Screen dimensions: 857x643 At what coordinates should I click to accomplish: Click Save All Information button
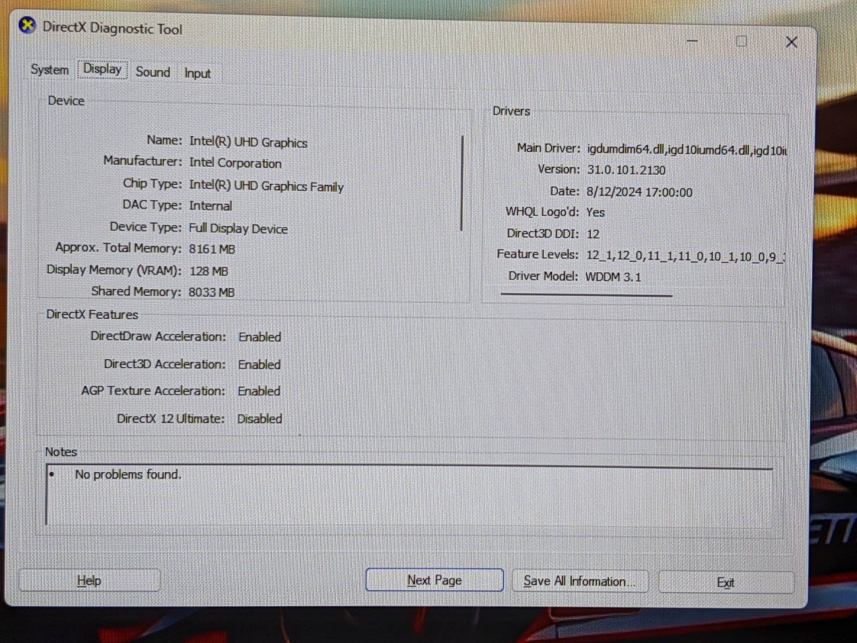point(580,581)
